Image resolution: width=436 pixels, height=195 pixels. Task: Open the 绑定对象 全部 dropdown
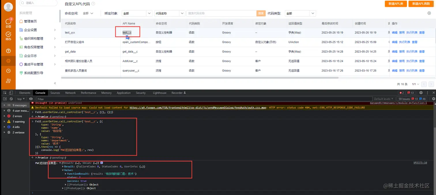(x=137, y=13)
